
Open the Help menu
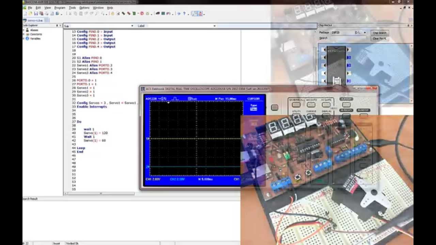pos(110,7)
